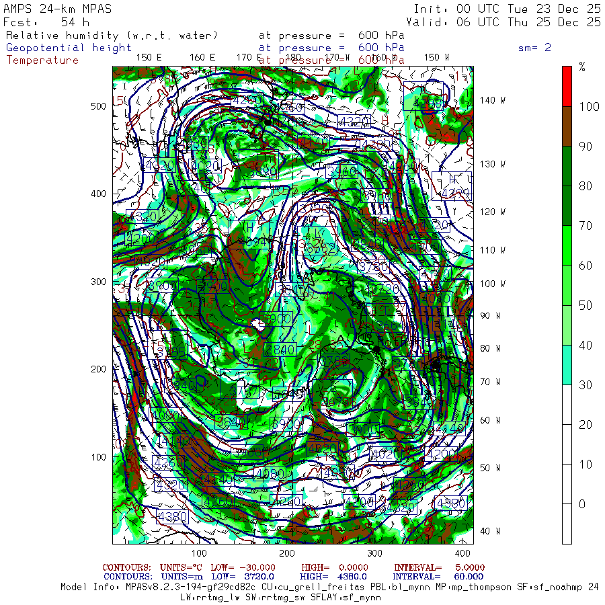Click the 'Fcst: 54 h' forecast hour text
Image resolution: width=605 pixels, height=605 pixels.
coord(46,22)
